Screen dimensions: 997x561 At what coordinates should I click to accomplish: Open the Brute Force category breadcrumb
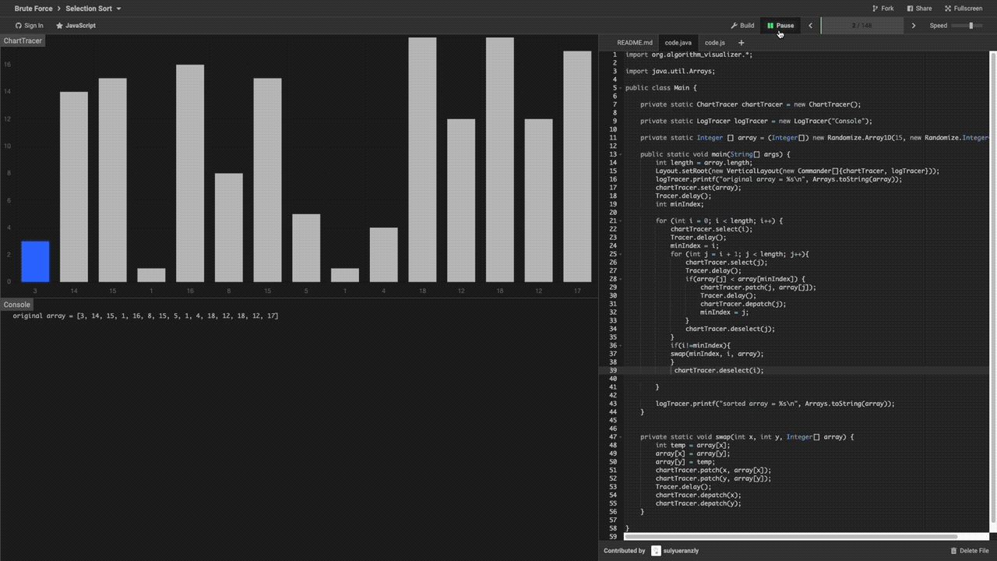click(34, 9)
